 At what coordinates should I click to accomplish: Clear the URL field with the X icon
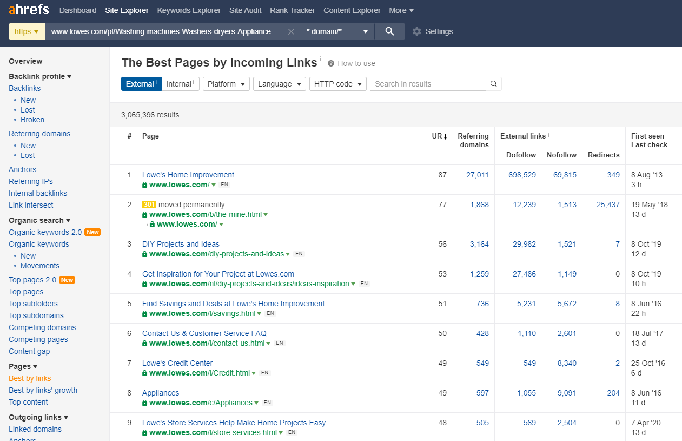point(291,31)
